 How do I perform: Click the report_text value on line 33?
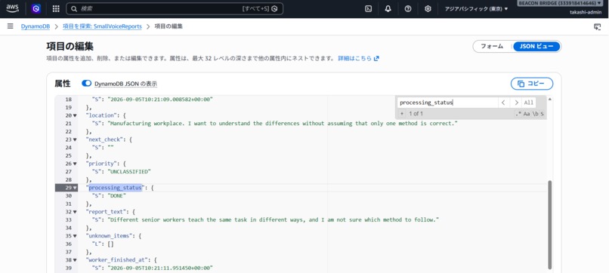[273, 220]
